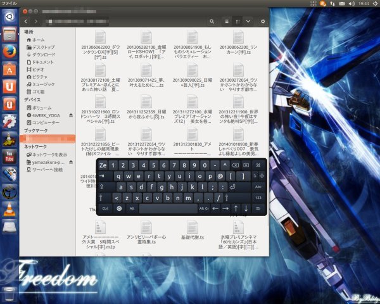Launch Firefox from the launcher

(9, 52)
